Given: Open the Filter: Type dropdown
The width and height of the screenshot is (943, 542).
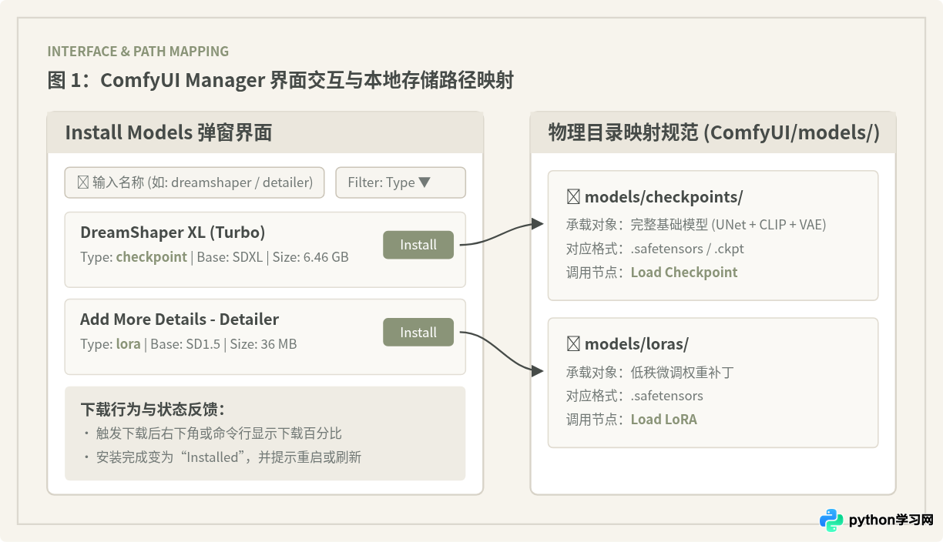Looking at the screenshot, I should click(401, 182).
